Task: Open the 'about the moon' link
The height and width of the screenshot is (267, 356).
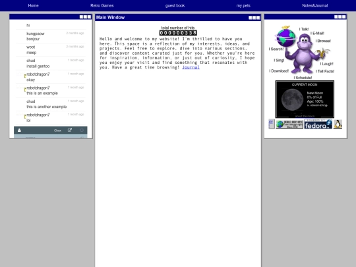Action: tap(305, 116)
